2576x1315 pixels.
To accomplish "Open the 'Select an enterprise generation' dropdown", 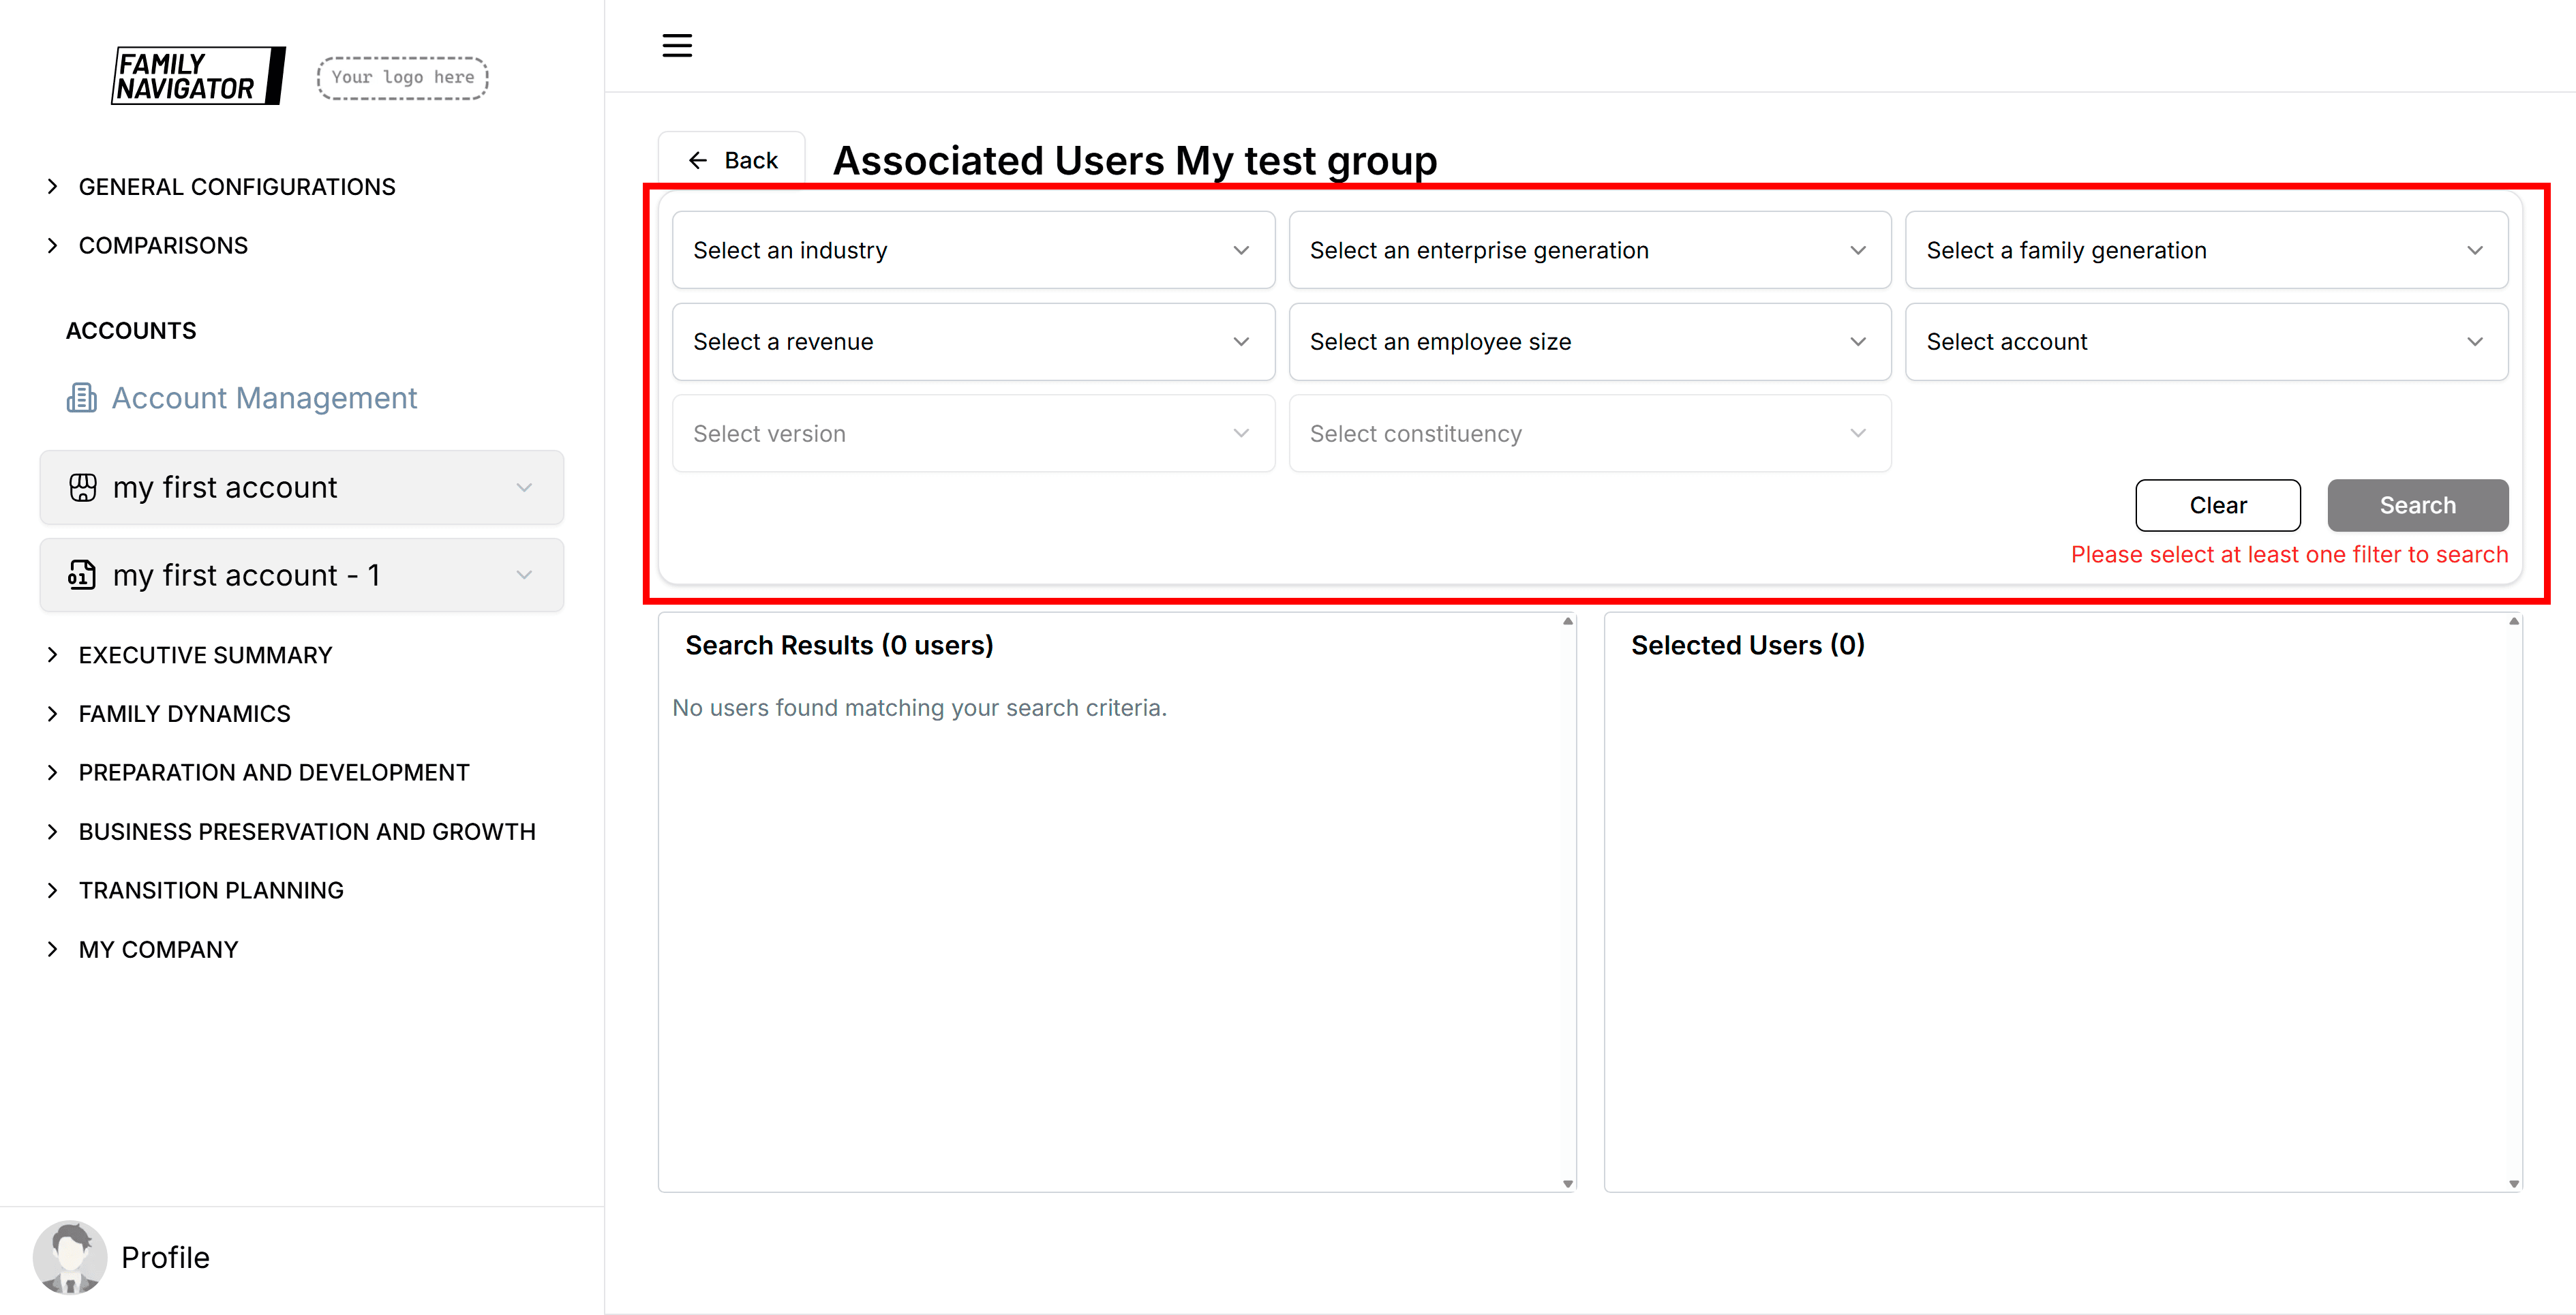I will pyautogui.click(x=1589, y=249).
